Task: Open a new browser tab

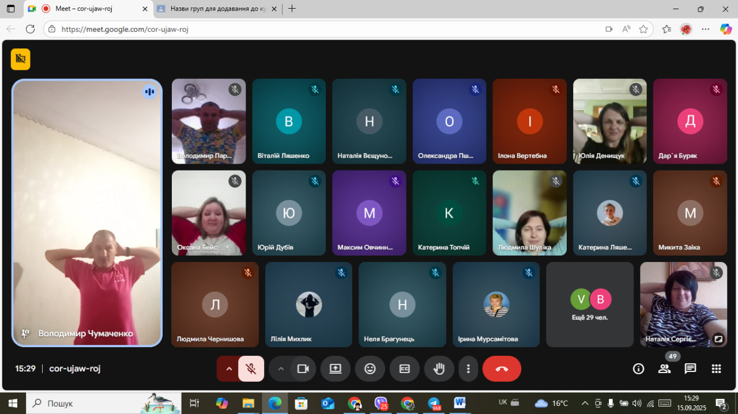Action: 292,9
